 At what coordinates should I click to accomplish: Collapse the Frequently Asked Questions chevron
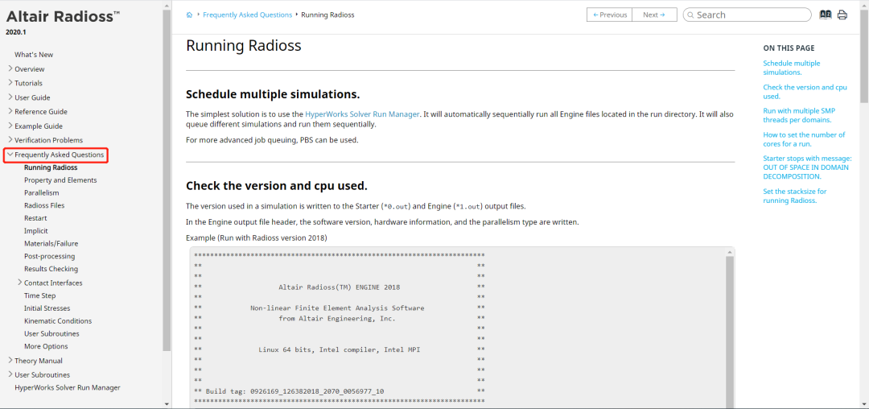pos(10,155)
